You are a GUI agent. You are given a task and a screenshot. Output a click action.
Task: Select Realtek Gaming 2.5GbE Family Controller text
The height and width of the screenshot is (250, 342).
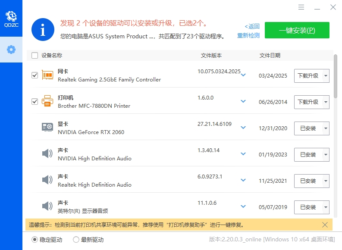tap(109, 80)
